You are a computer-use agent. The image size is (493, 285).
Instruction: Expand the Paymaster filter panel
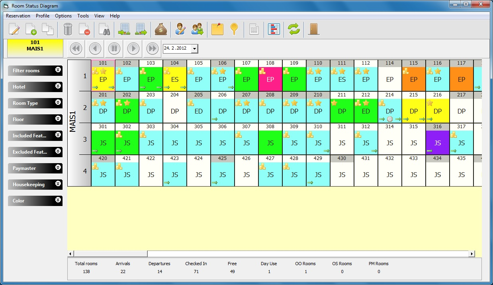tap(35, 168)
